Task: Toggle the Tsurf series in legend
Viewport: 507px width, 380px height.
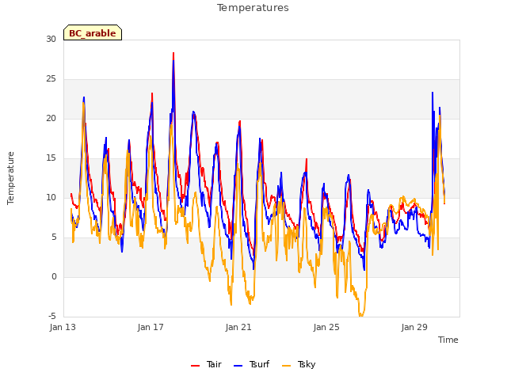Action: pos(251,364)
